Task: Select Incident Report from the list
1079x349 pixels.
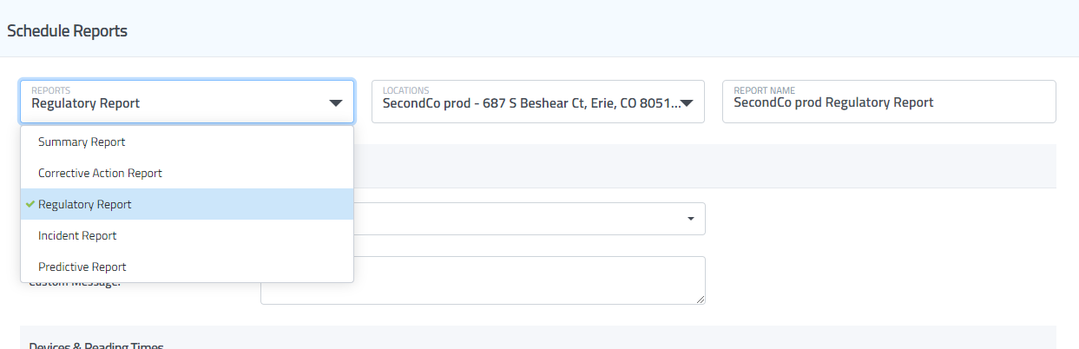Action: (x=77, y=235)
